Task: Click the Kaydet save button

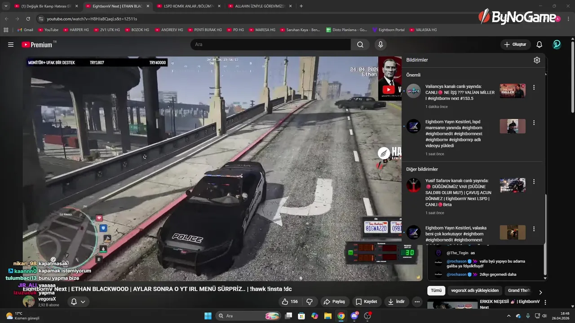Action: 367,301
